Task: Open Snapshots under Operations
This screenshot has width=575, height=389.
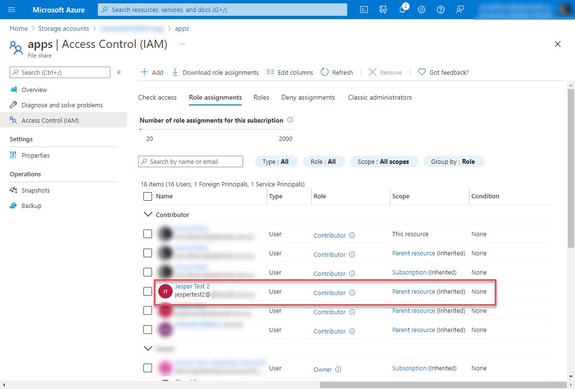Action: pyautogui.click(x=35, y=190)
